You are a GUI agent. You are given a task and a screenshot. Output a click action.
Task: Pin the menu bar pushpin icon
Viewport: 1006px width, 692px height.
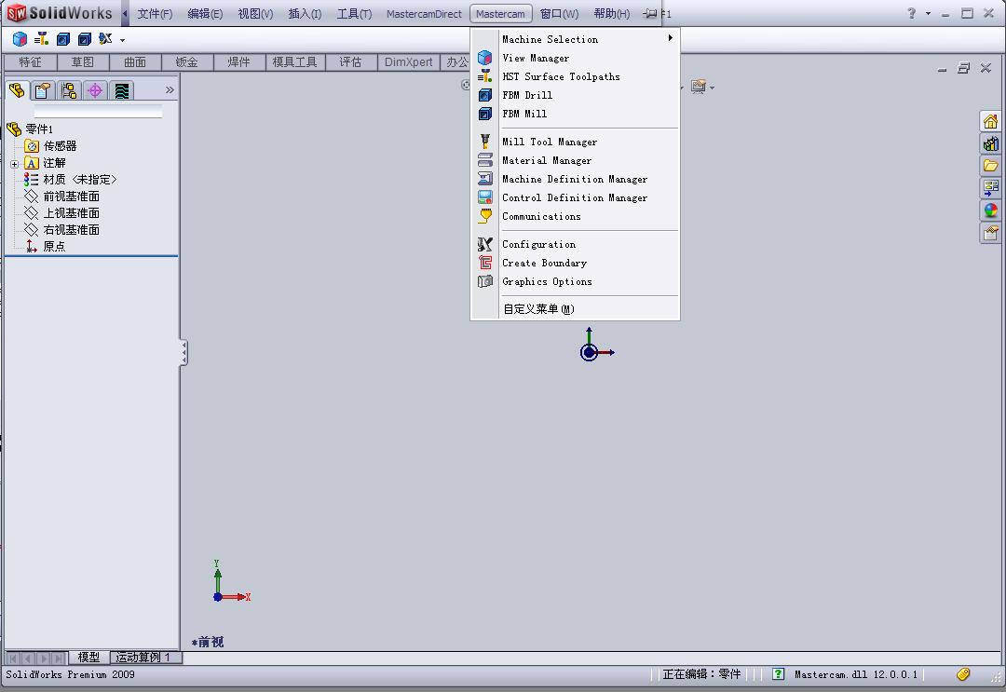pos(650,13)
